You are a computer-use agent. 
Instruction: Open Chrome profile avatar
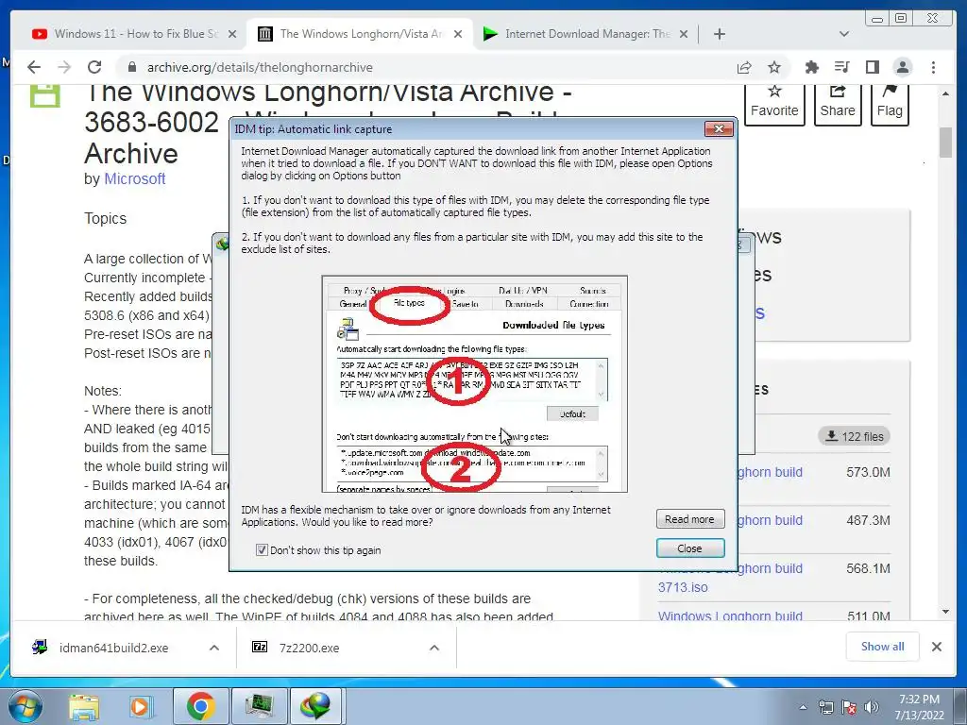pyautogui.click(x=903, y=67)
